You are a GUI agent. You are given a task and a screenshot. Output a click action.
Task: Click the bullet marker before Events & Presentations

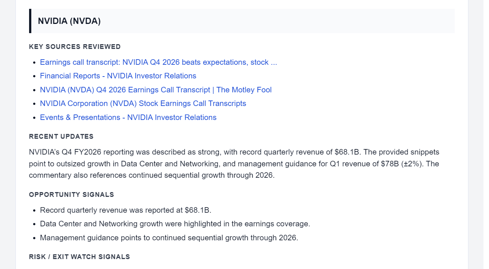tap(35, 118)
